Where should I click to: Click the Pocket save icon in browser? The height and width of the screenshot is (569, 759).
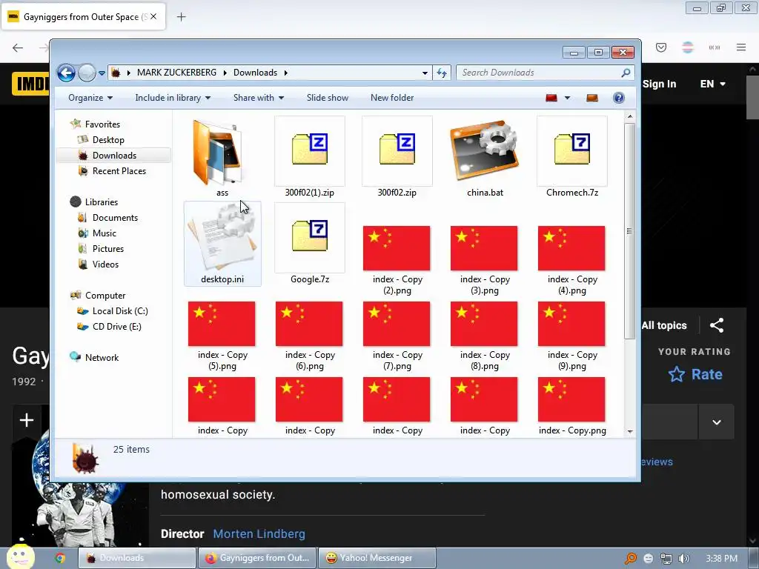pyautogui.click(x=661, y=47)
